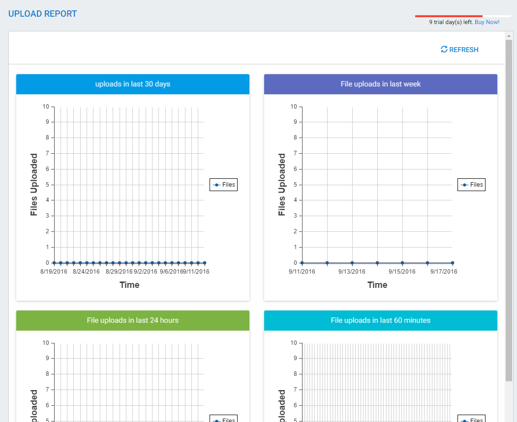Click the 'File uploads in last 24 hours' header
This screenshot has width=517, height=422.
coord(133,321)
